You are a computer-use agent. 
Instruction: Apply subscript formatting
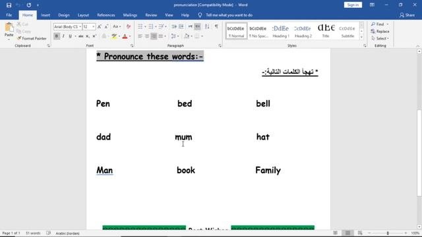[88, 36]
